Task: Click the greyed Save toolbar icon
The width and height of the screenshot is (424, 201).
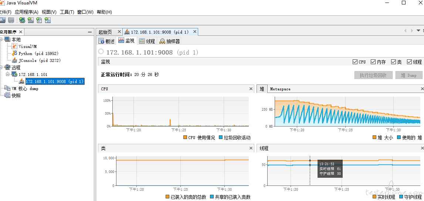Action: tap(11, 20)
